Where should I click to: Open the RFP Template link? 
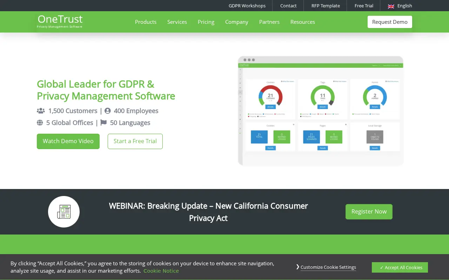click(326, 6)
